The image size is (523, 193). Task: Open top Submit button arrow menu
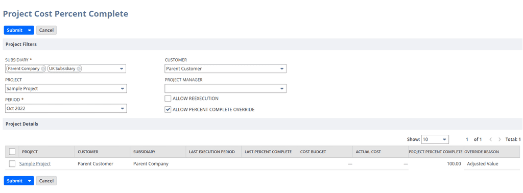30,30
